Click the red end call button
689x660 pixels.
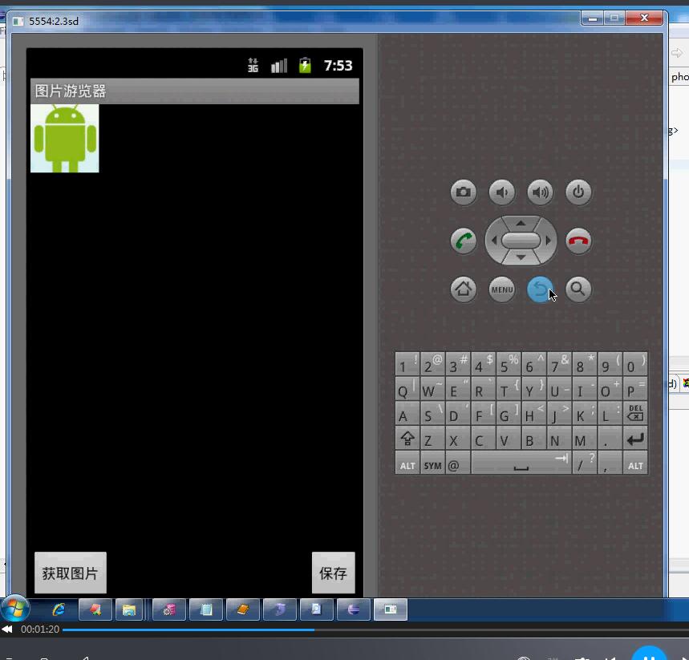point(578,241)
